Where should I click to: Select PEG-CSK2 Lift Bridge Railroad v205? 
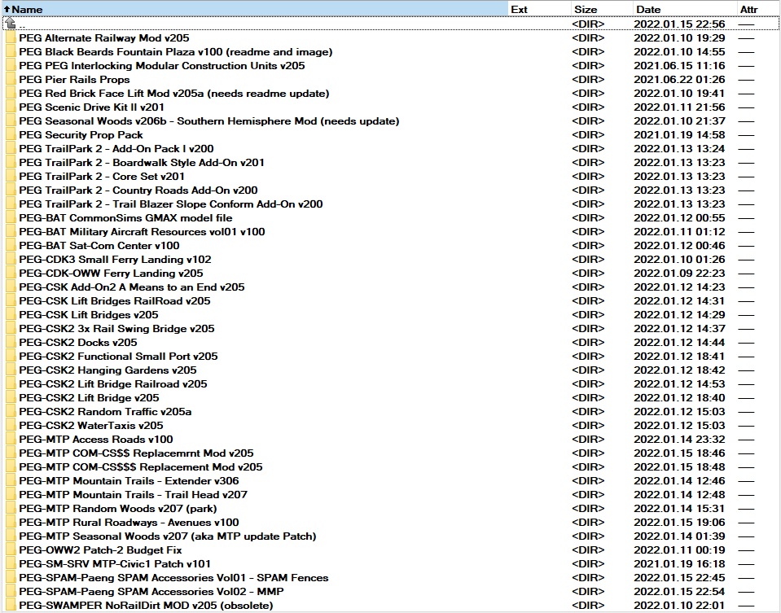coord(113,384)
